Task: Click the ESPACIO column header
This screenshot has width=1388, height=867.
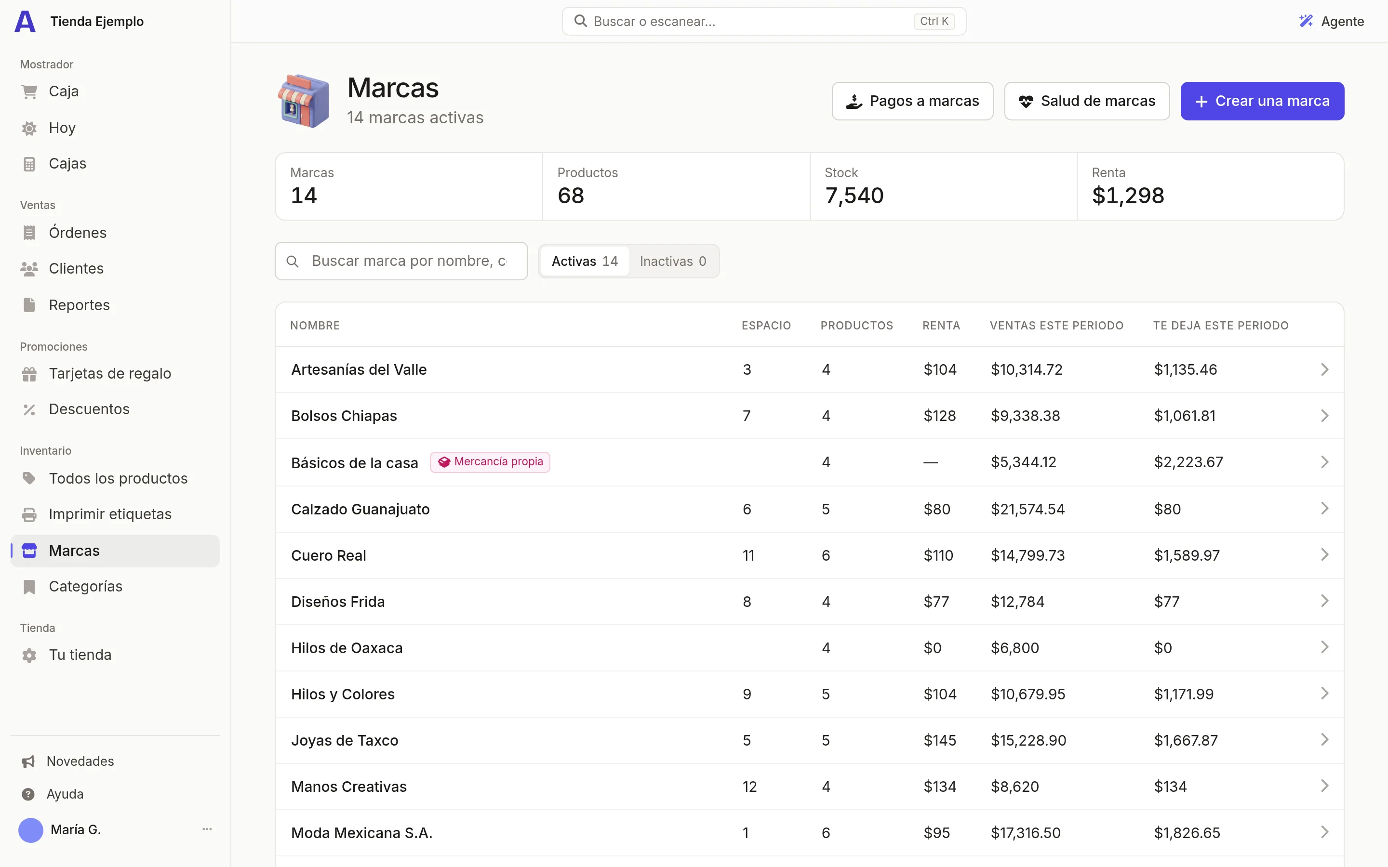Action: pos(766,326)
